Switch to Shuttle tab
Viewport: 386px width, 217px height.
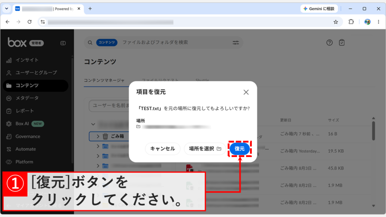click(202, 80)
